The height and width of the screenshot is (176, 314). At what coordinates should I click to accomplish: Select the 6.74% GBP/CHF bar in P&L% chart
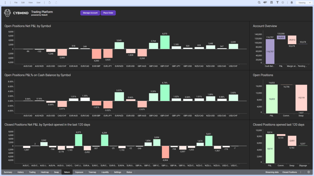[165, 93]
